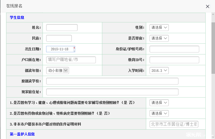Open the 入学时间 dropdown

159,70
